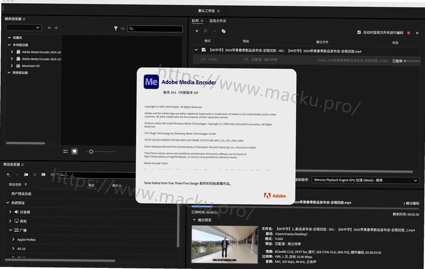Switch to the 监视文件夹 tab
Viewport: 425px width, 269px height.
(x=218, y=21)
